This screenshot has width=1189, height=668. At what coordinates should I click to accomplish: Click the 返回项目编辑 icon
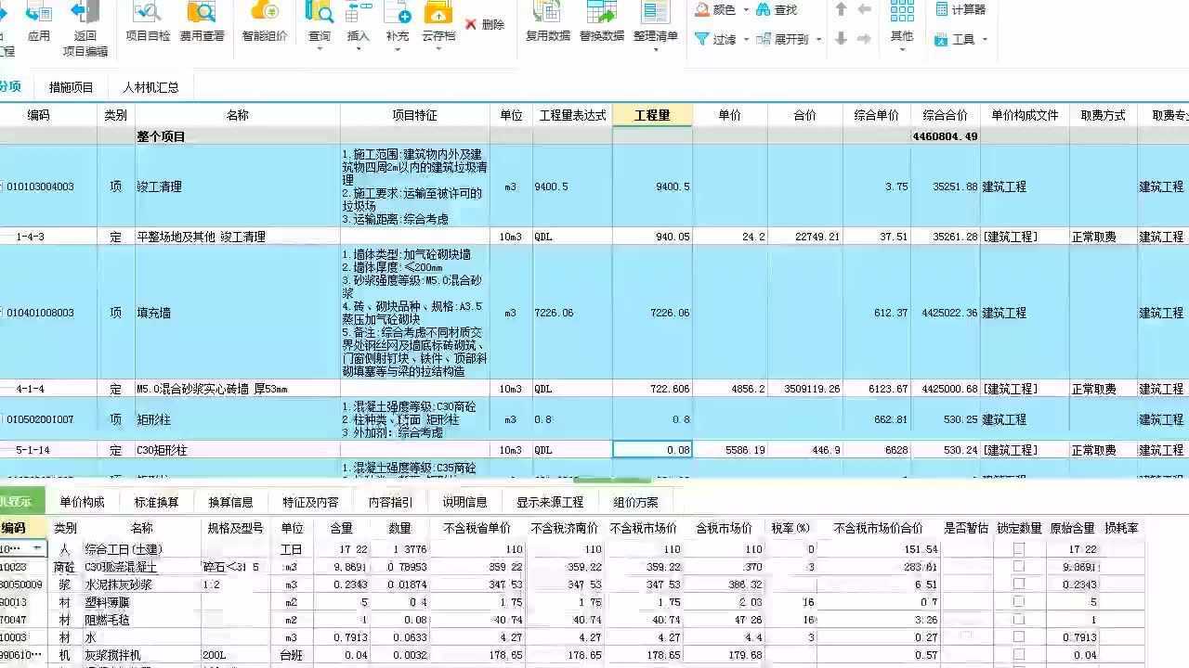85,13
